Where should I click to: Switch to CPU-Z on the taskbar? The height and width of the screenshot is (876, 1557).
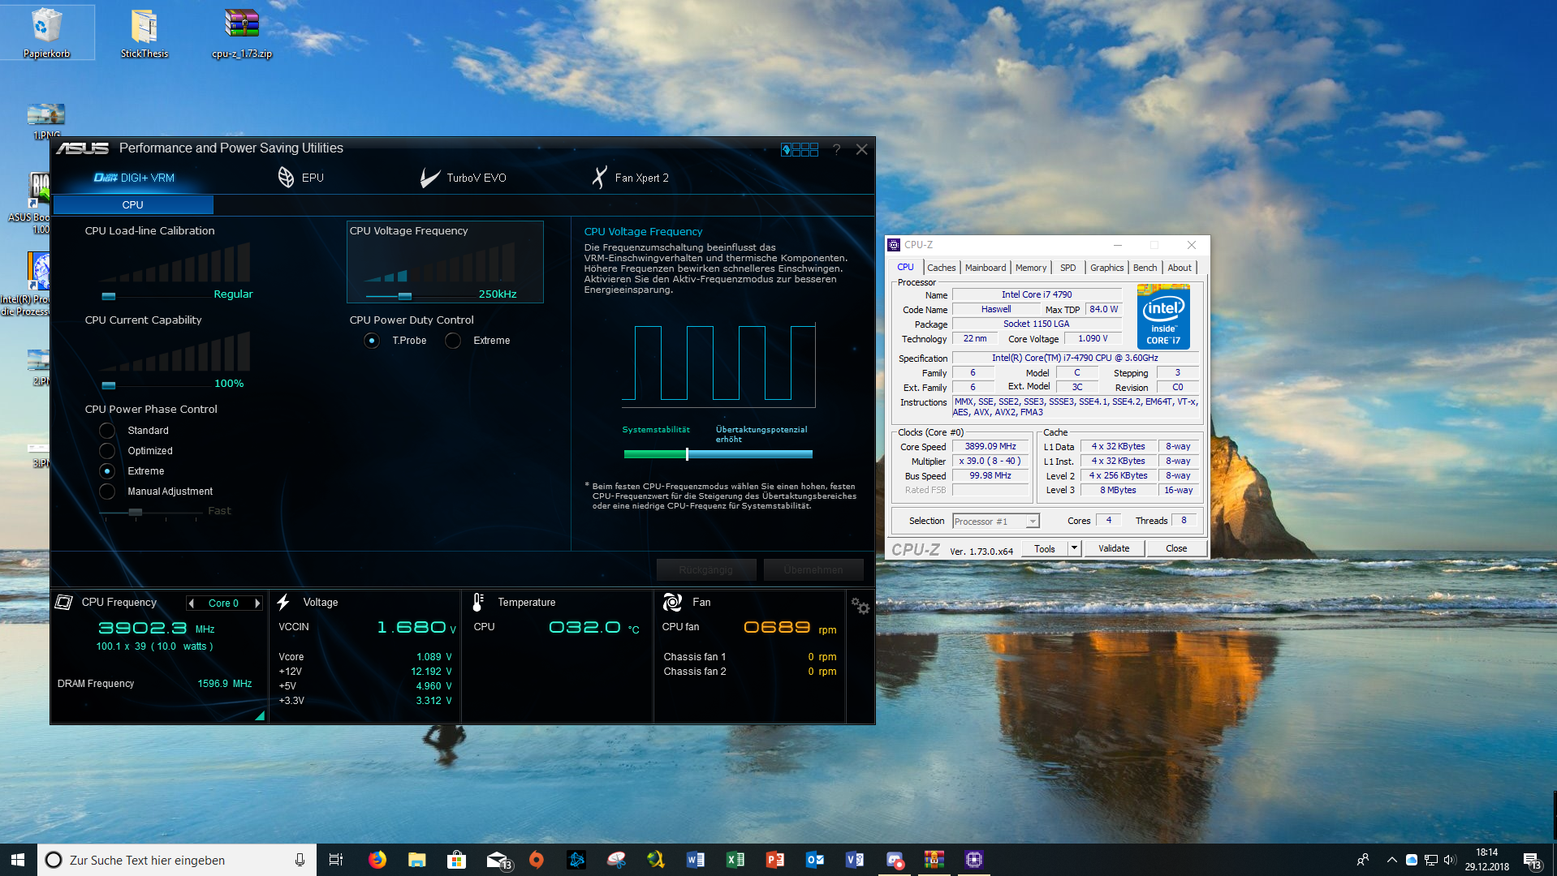click(x=974, y=860)
